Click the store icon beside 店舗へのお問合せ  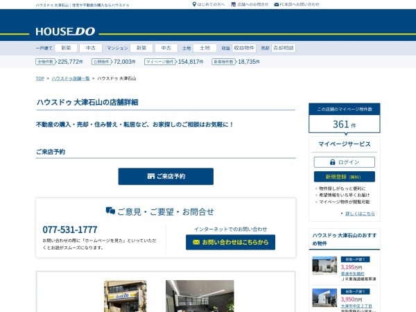[234, 5]
